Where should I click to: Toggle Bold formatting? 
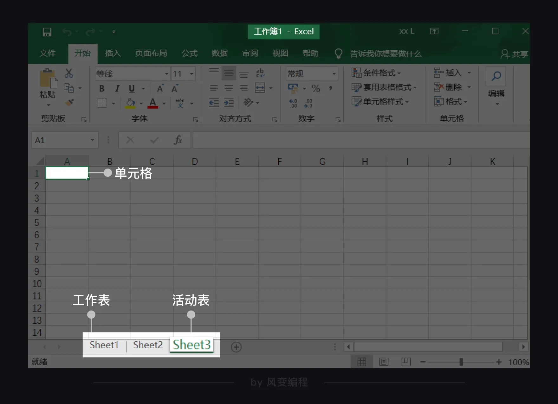[x=102, y=89]
